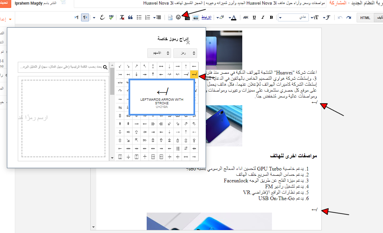
Task: Pick the left-right arrow in first symbol row
Action: [161, 66]
